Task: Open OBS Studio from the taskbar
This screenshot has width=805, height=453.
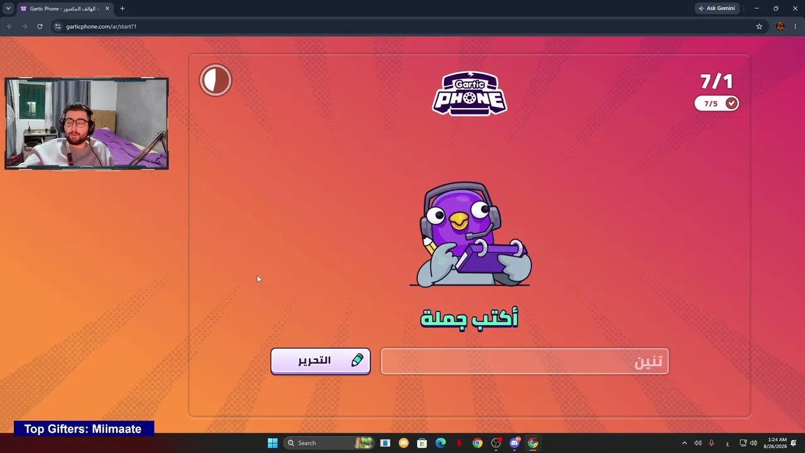Action: 496,443
